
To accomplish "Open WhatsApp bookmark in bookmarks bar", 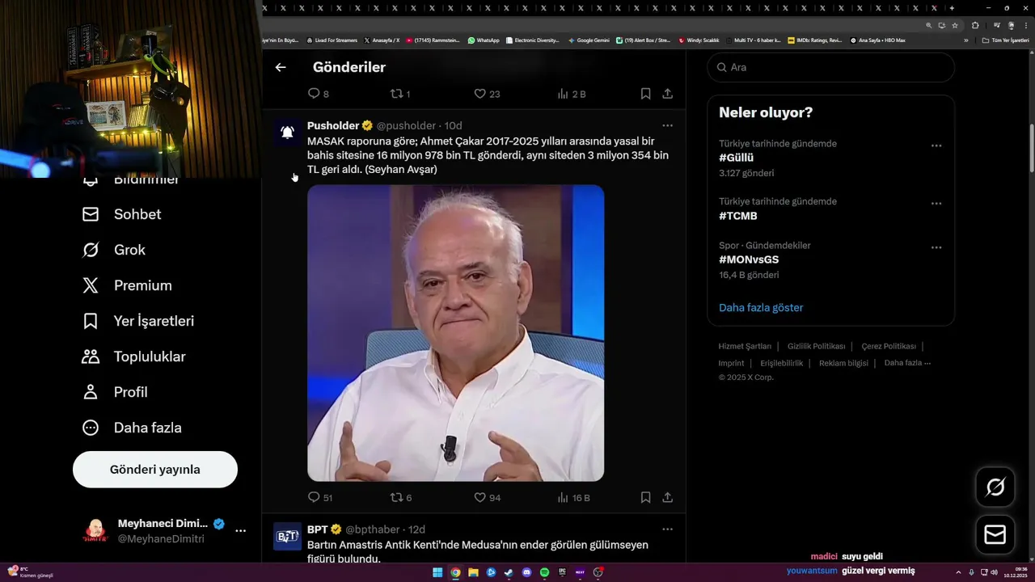I will click(x=484, y=40).
